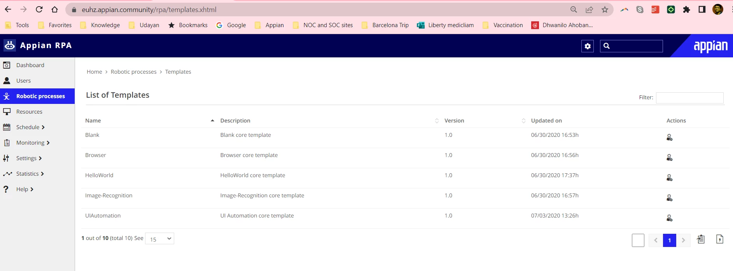
Task: Expand the Schedule submenu
Action: [43, 127]
